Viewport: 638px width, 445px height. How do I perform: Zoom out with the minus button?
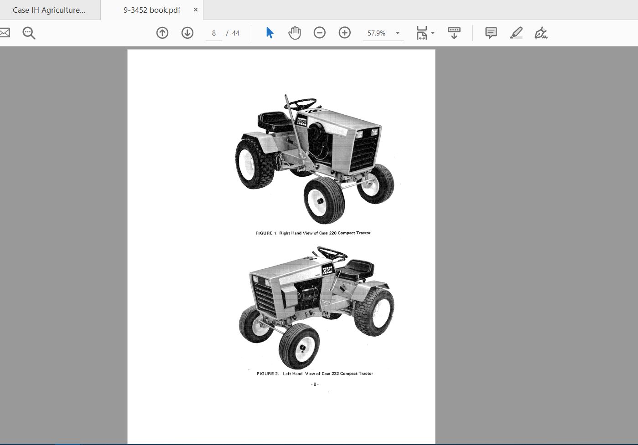(x=320, y=33)
